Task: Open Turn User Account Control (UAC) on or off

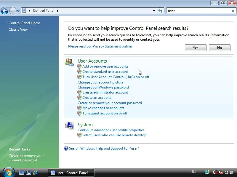Action: (x=116, y=77)
